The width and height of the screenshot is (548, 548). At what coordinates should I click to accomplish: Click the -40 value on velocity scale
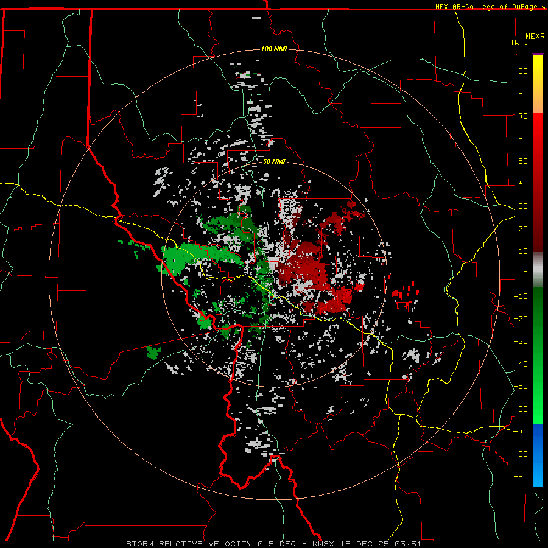[521, 364]
